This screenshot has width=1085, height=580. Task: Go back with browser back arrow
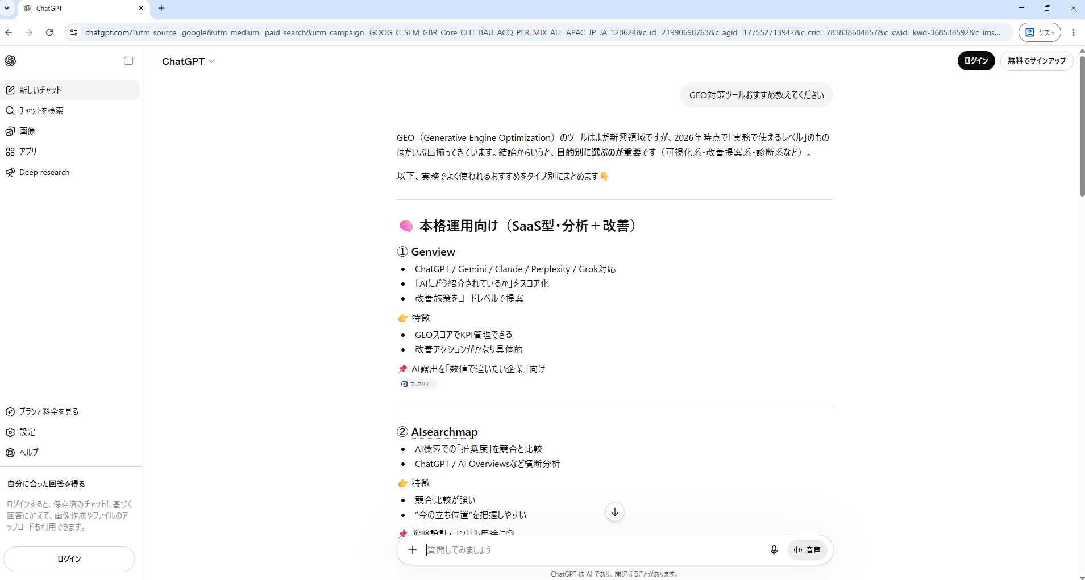9,32
